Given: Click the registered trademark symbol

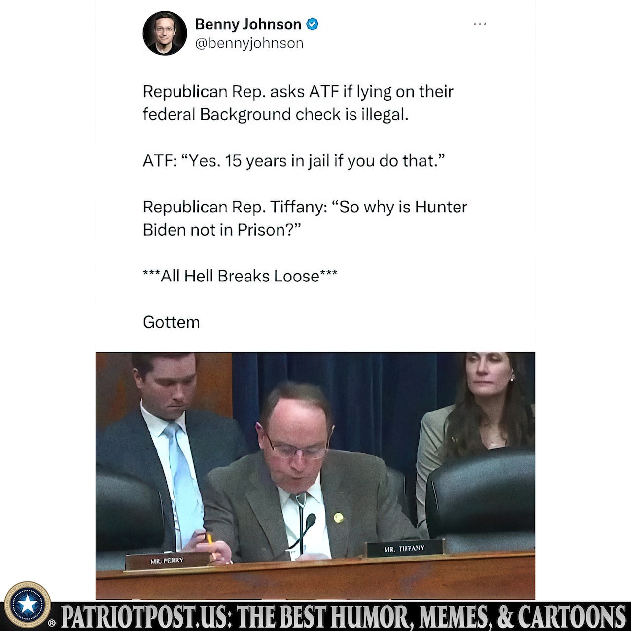Looking at the screenshot, I should (x=51, y=623).
